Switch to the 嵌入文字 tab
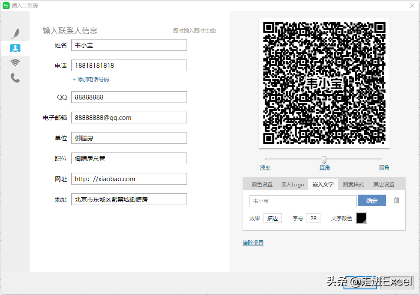420x295 pixels. tap(323, 185)
